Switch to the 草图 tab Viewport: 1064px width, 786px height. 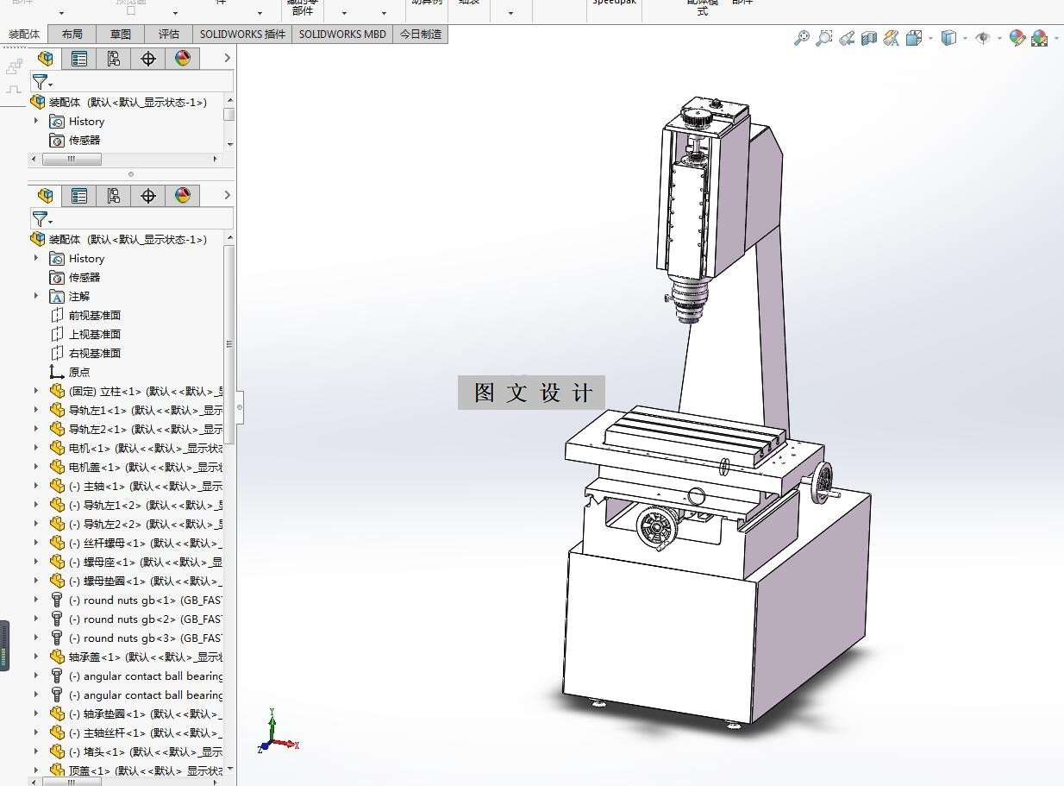click(x=121, y=34)
